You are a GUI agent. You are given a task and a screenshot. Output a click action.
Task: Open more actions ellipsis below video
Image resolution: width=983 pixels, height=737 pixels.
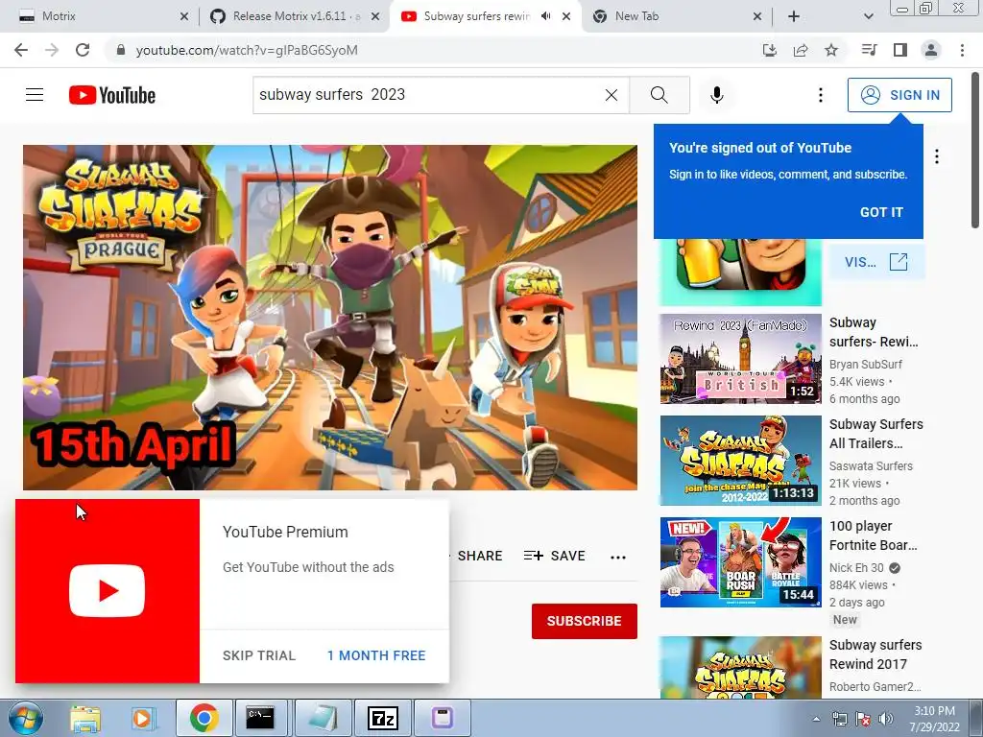click(x=618, y=557)
